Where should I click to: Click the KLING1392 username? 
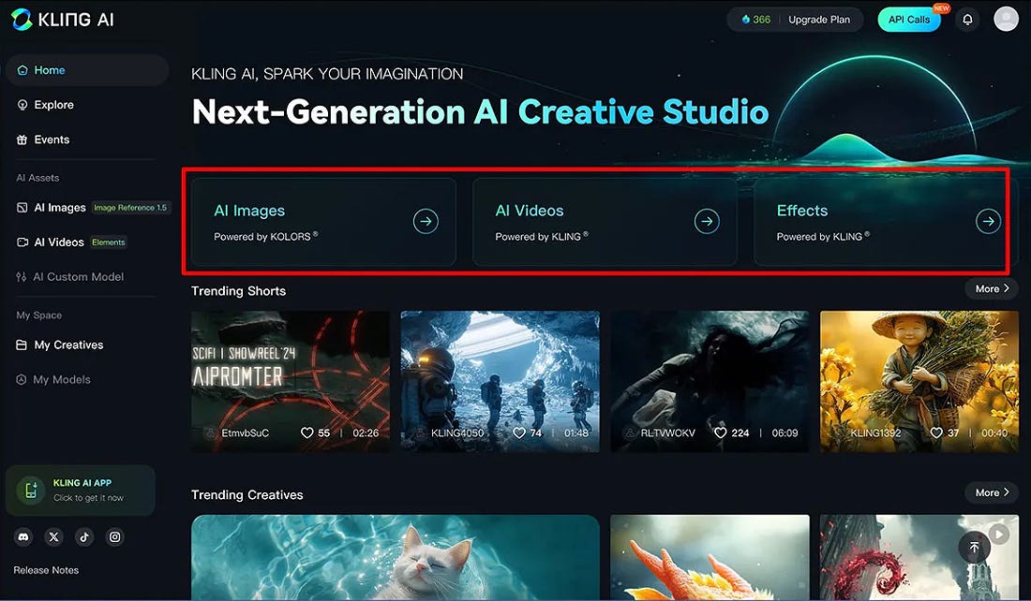tap(875, 433)
